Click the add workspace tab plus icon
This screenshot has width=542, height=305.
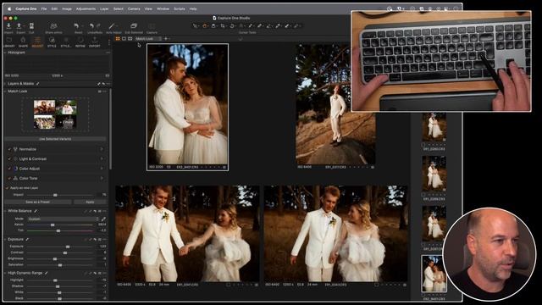(166, 39)
